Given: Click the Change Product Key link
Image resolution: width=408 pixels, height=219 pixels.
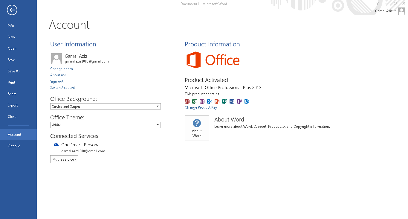Looking at the screenshot, I should click(201, 107).
